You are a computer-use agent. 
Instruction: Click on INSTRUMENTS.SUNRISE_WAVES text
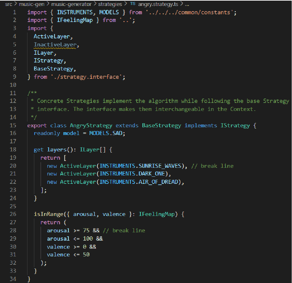[142, 166]
